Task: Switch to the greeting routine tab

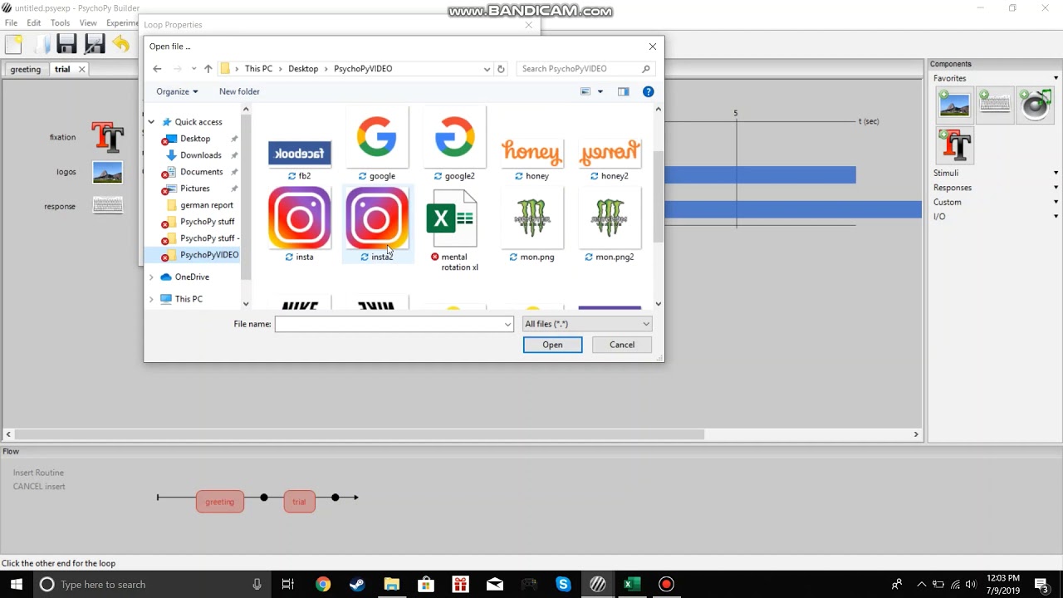Action: 26,70
